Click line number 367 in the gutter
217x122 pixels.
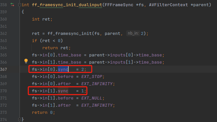(x=4, y=69)
